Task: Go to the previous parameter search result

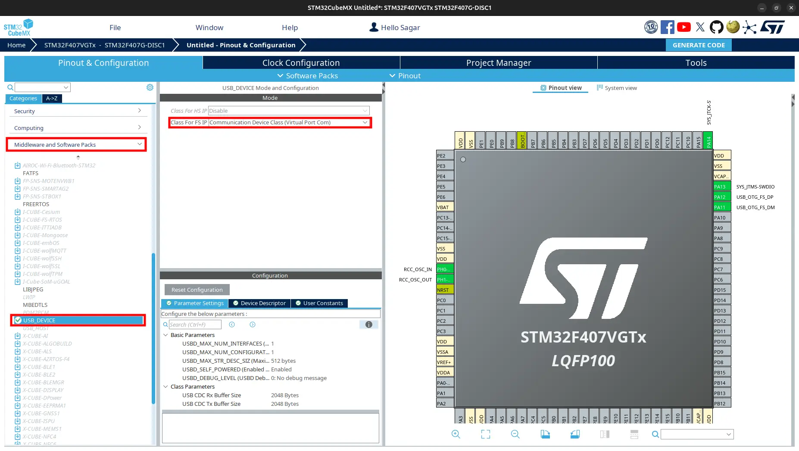Action: click(x=232, y=324)
